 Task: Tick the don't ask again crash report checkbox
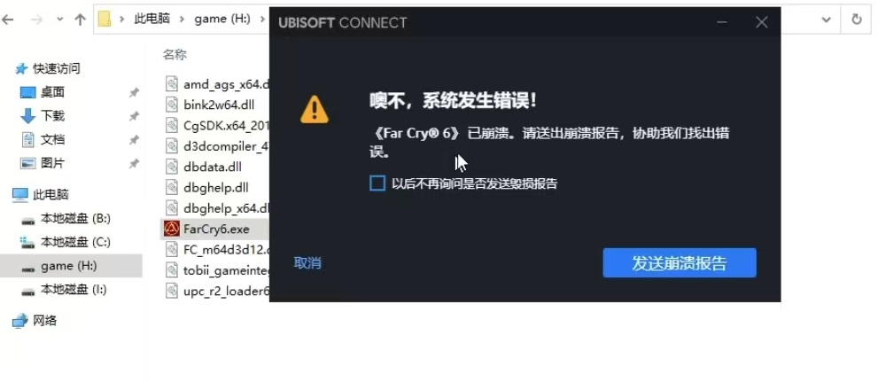(x=377, y=183)
